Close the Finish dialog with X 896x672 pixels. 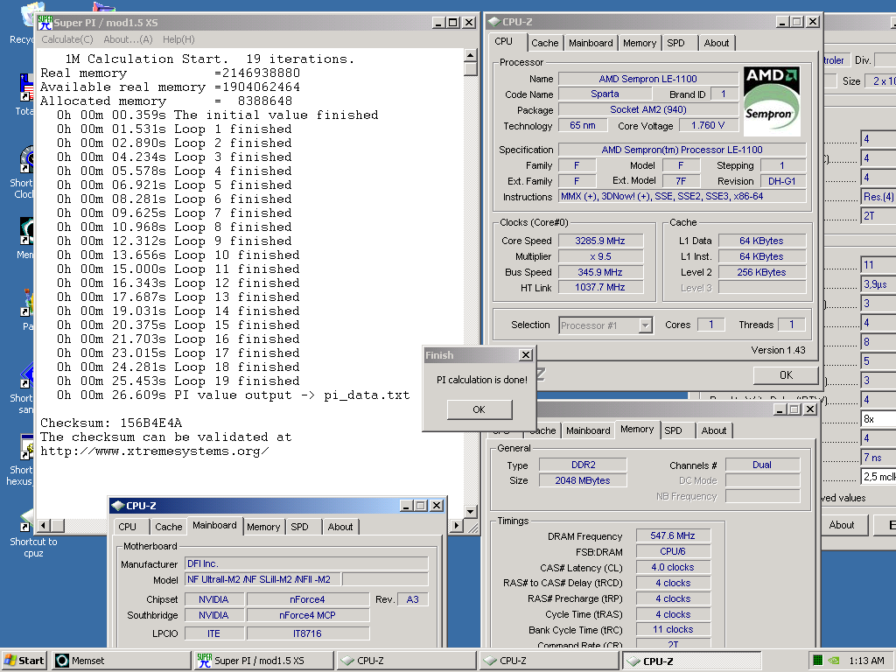tap(526, 355)
